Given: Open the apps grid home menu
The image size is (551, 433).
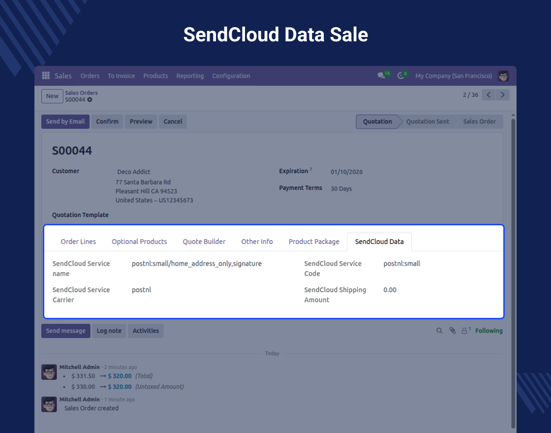Looking at the screenshot, I should (46, 76).
